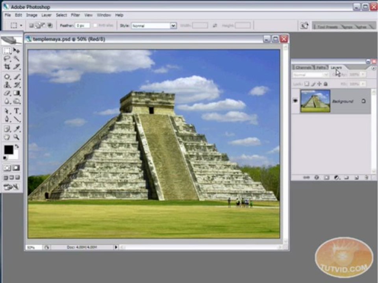Open the layer Fill slider arrow
378x283 pixels.
(x=363, y=84)
